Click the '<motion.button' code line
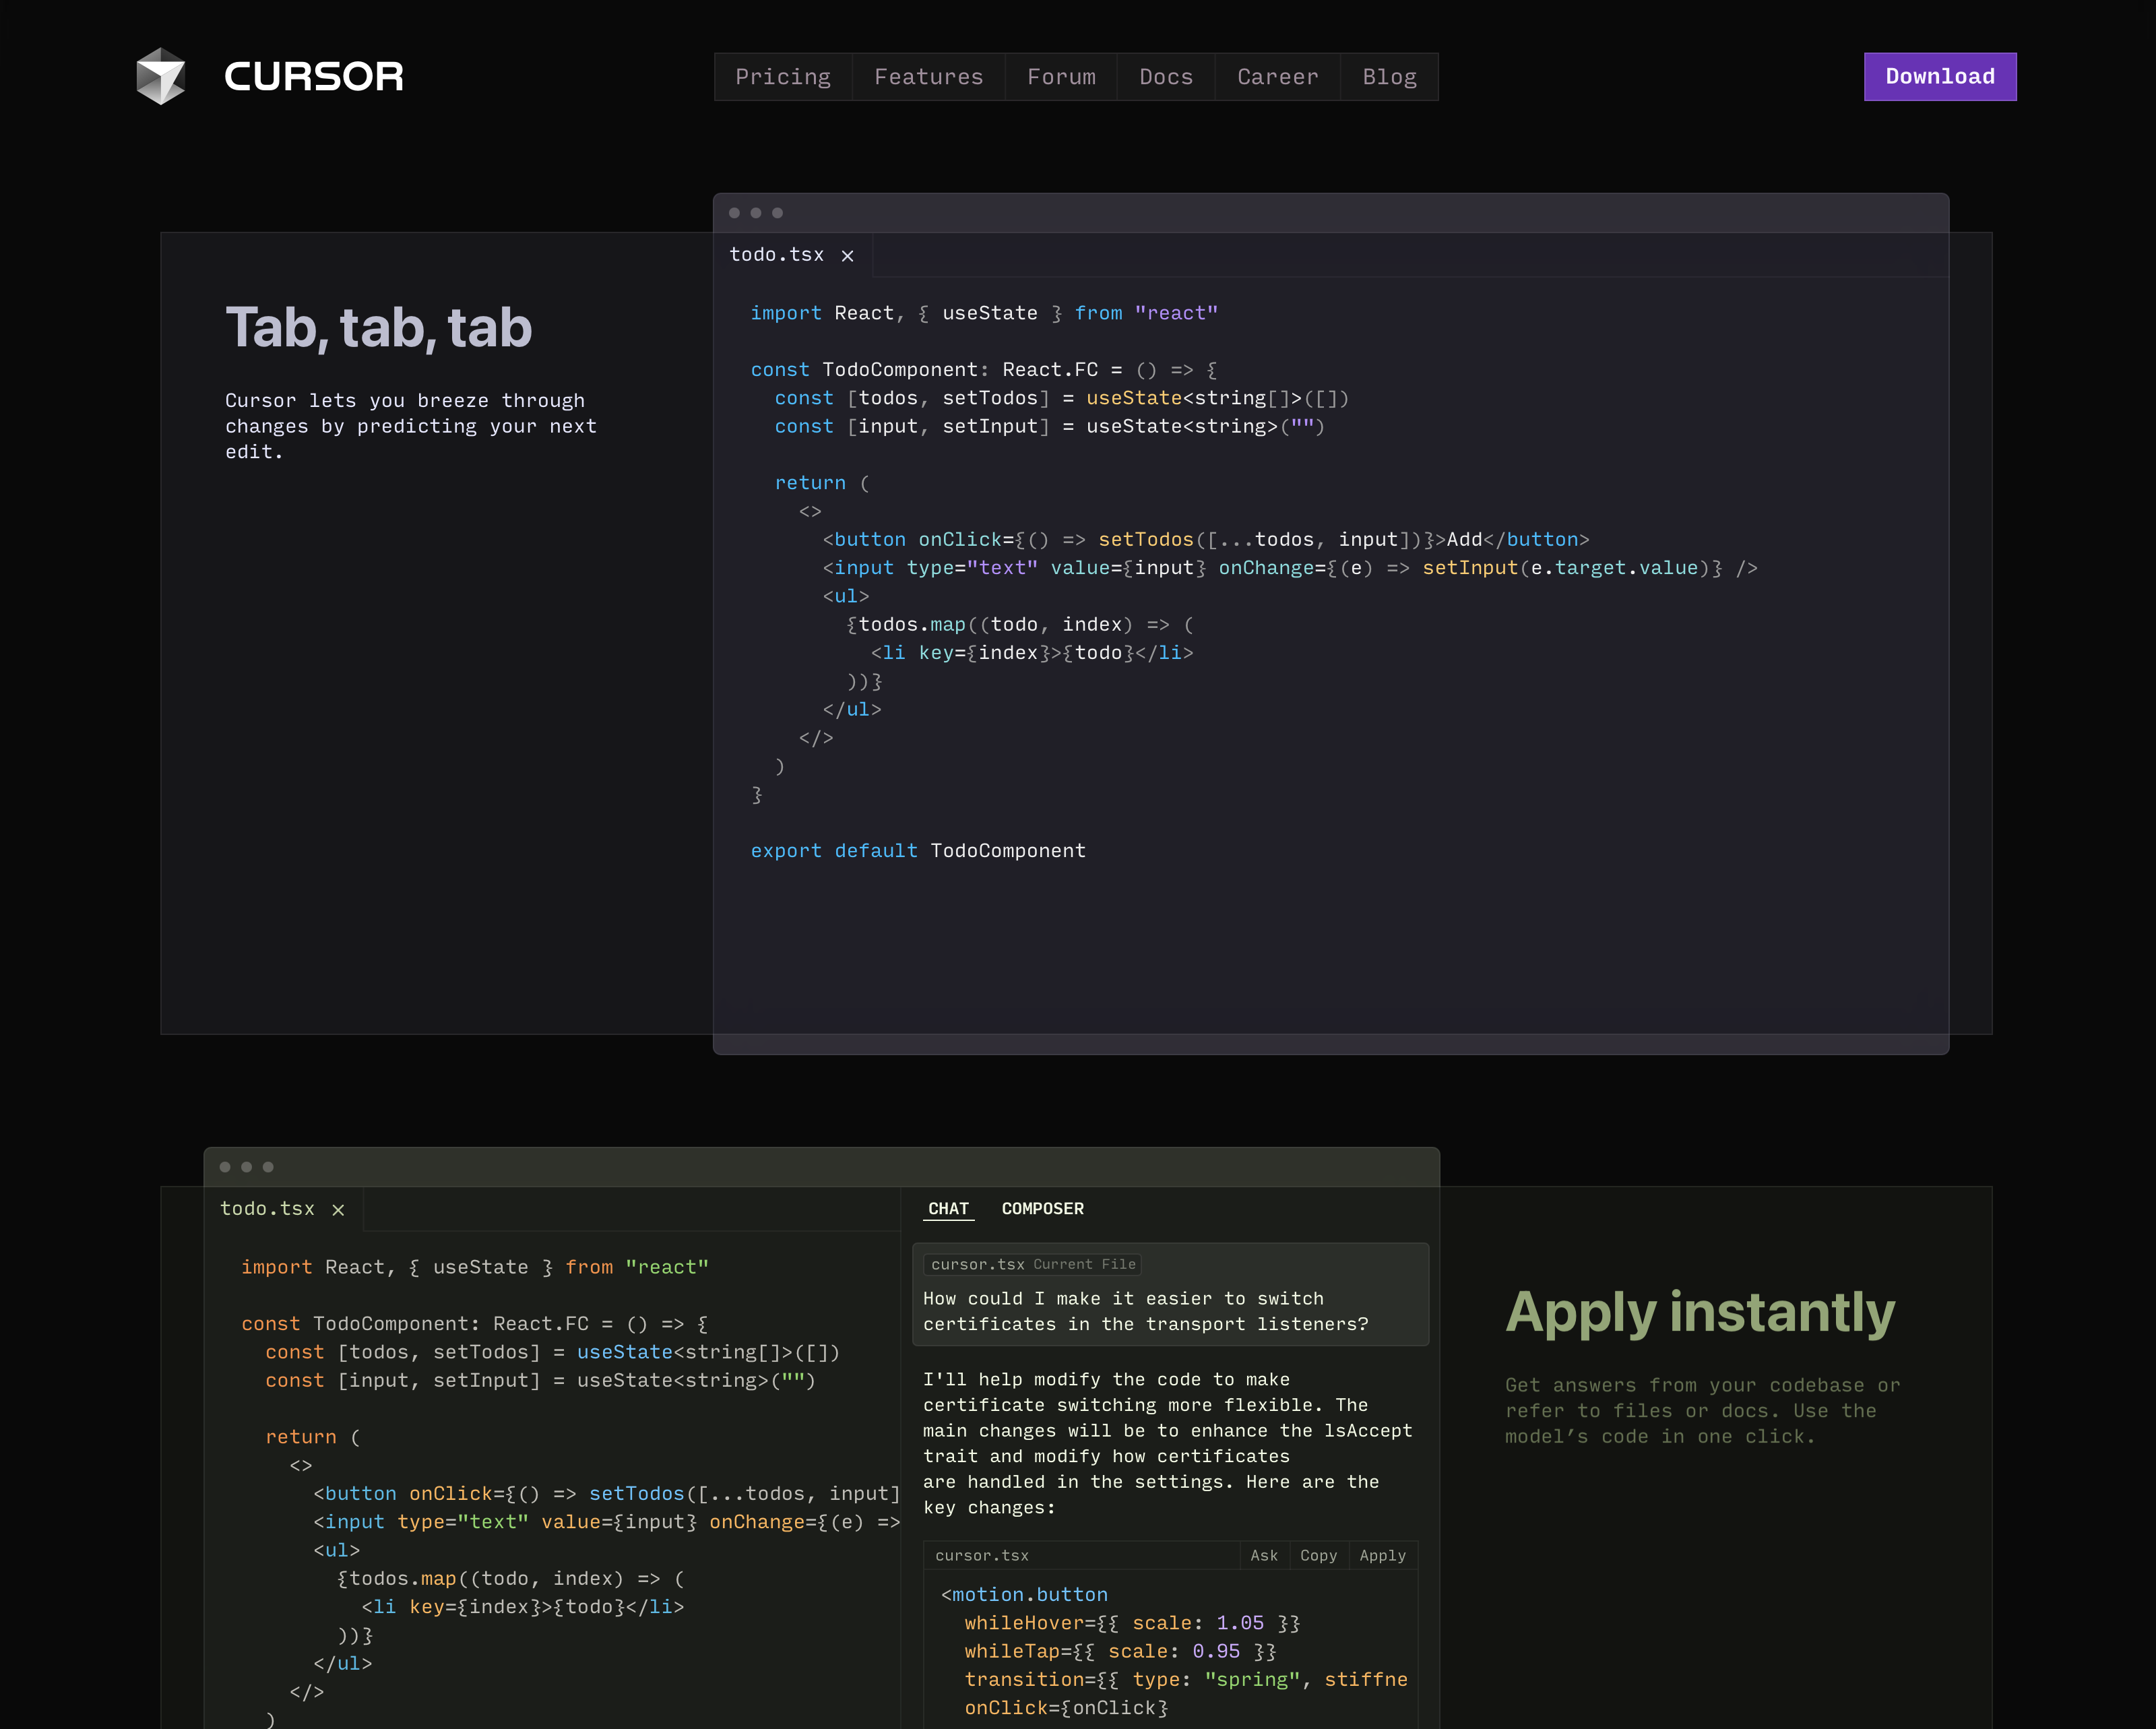 tap(1024, 1595)
